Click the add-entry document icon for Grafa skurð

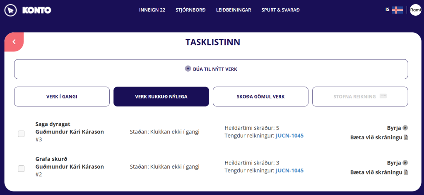click(406, 172)
